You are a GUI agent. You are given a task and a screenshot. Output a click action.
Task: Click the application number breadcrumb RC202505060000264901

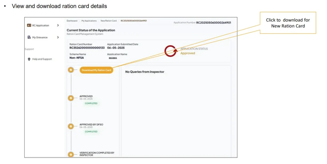[134, 21]
